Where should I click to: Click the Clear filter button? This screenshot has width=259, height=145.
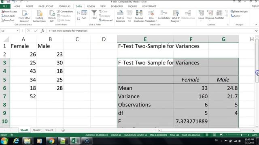click(x=103, y=12)
